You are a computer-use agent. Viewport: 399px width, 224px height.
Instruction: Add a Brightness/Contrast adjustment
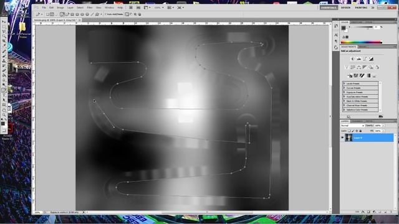(353, 59)
